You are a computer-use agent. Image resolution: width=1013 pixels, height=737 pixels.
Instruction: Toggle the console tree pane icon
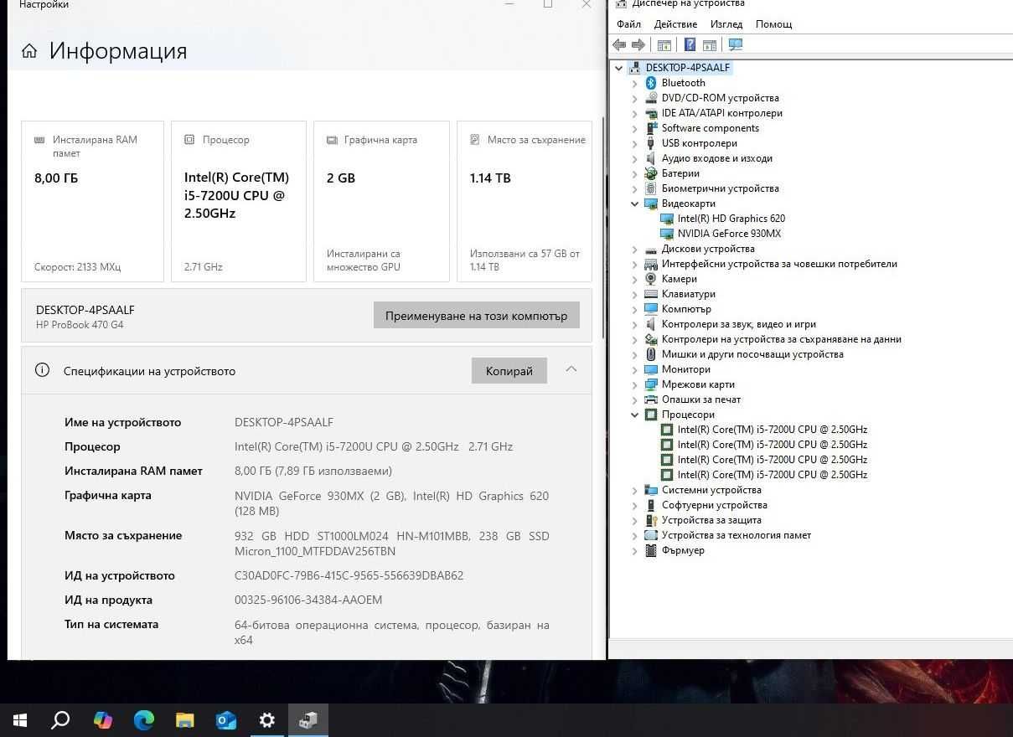pos(664,44)
